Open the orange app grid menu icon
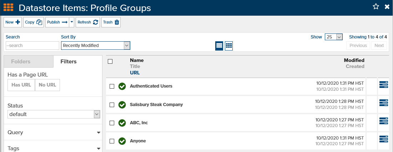This screenshot has width=393, height=152. point(8,7)
